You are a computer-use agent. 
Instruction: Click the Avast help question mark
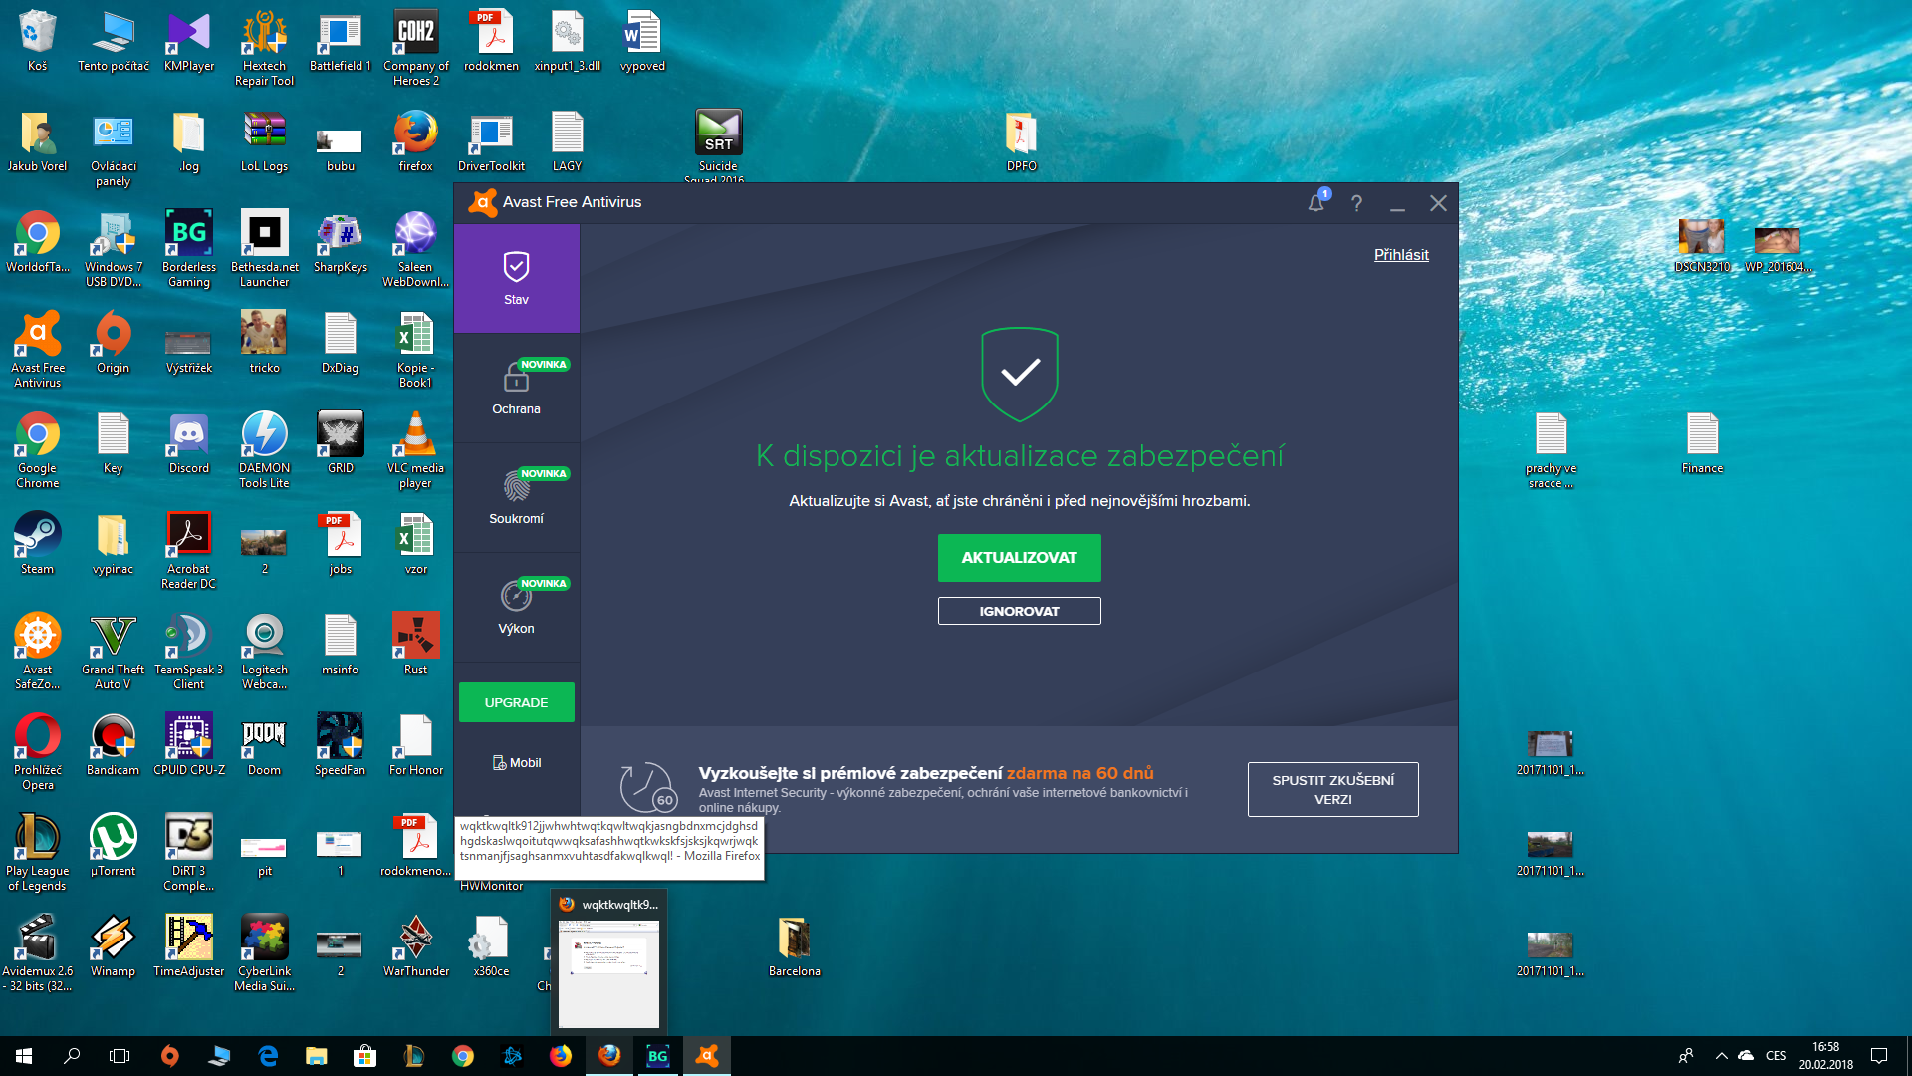point(1356,203)
